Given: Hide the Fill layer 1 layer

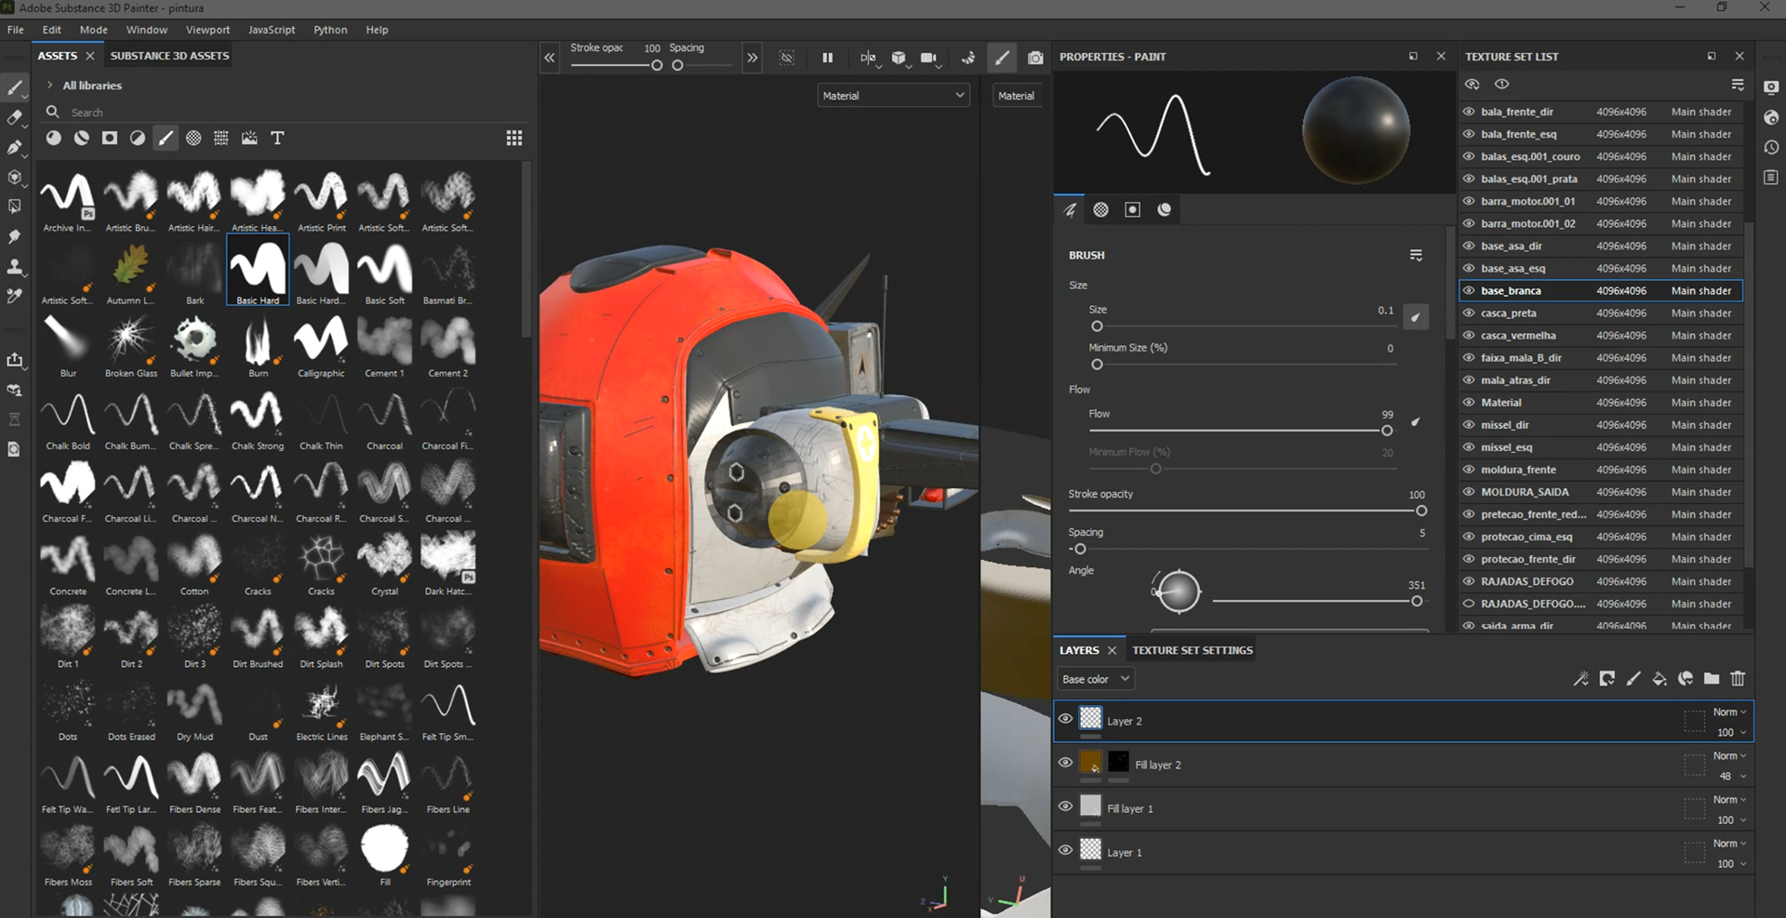Looking at the screenshot, I should coord(1066,806).
